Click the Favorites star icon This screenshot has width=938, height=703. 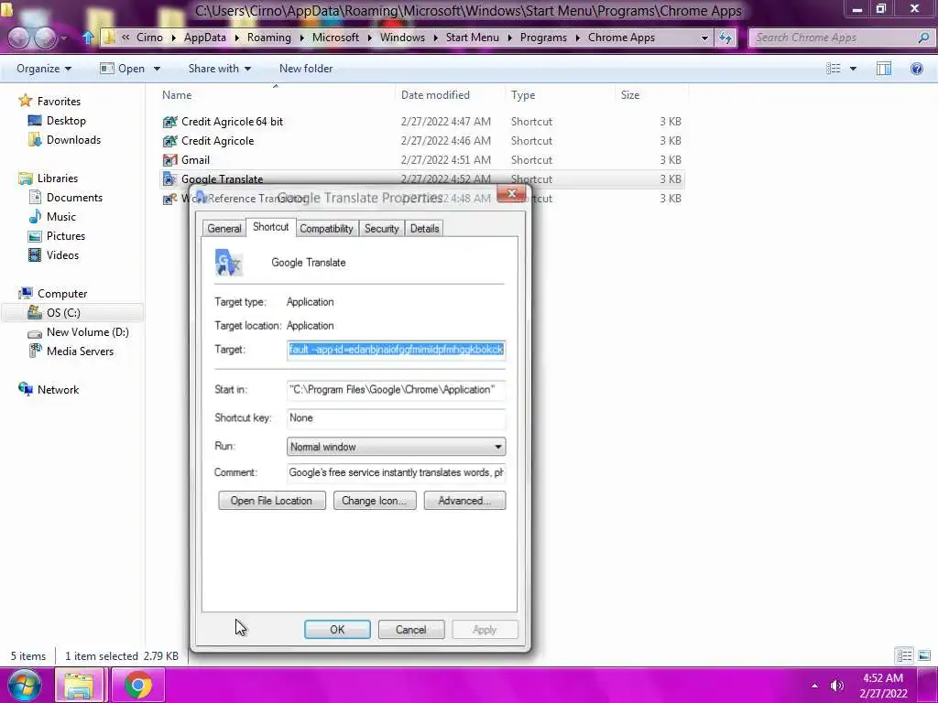[25, 101]
